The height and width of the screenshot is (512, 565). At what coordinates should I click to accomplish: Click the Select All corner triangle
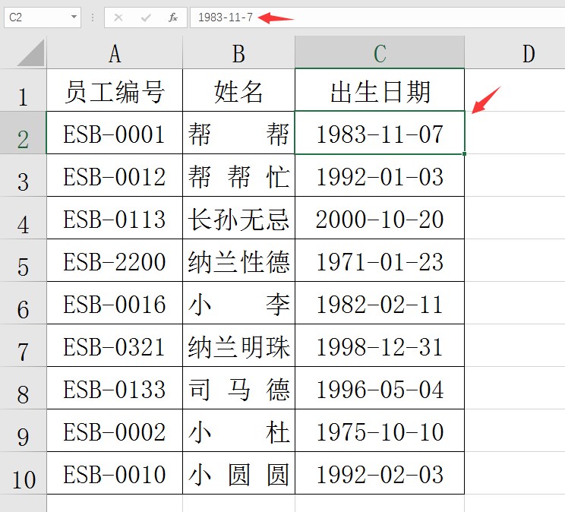31,52
